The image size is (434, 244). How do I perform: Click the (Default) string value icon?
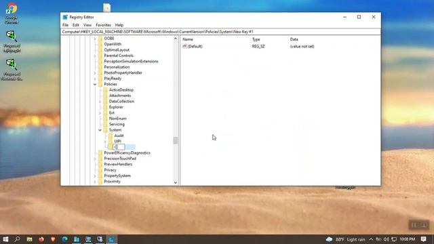click(184, 46)
